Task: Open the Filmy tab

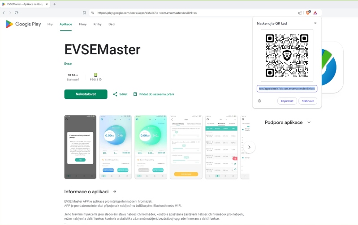Action: (x=82, y=24)
